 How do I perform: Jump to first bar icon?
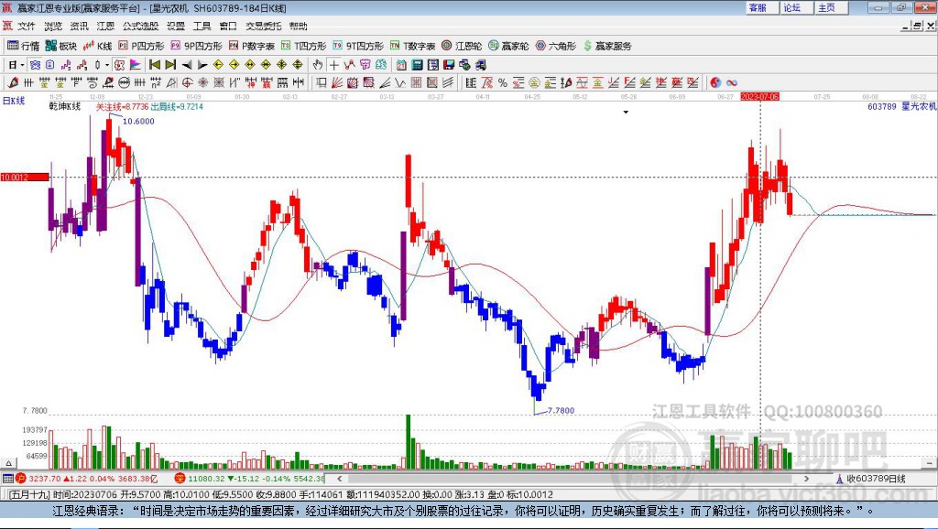pos(155,65)
